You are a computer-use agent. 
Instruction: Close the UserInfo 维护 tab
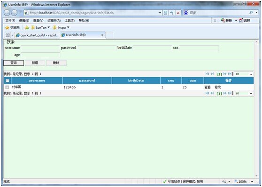pyautogui.click(x=102, y=35)
